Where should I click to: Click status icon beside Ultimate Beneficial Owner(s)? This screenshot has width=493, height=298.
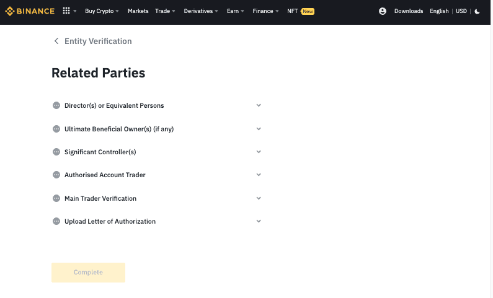pyautogui.click(x=56, y=129)
